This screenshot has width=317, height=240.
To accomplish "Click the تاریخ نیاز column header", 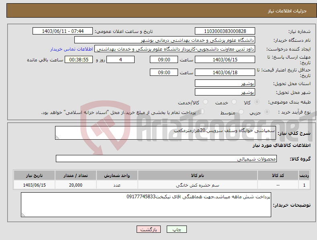I will [35, 175].
